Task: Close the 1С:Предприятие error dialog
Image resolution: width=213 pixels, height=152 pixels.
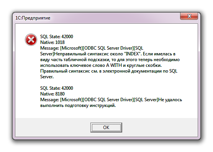Action: pyautogui.click(x=189, y=16)
